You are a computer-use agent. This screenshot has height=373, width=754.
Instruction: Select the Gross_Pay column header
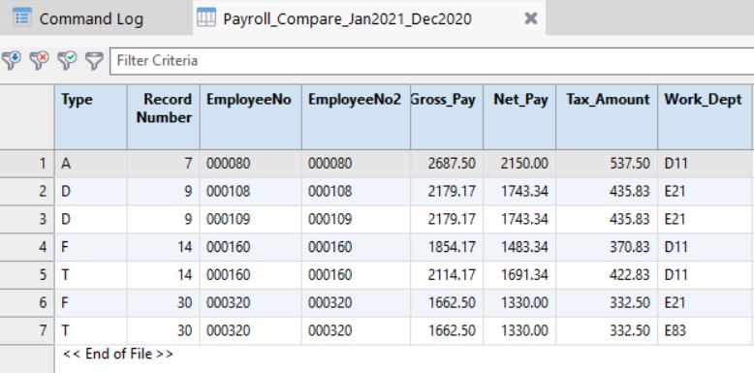tap(447, 117)
